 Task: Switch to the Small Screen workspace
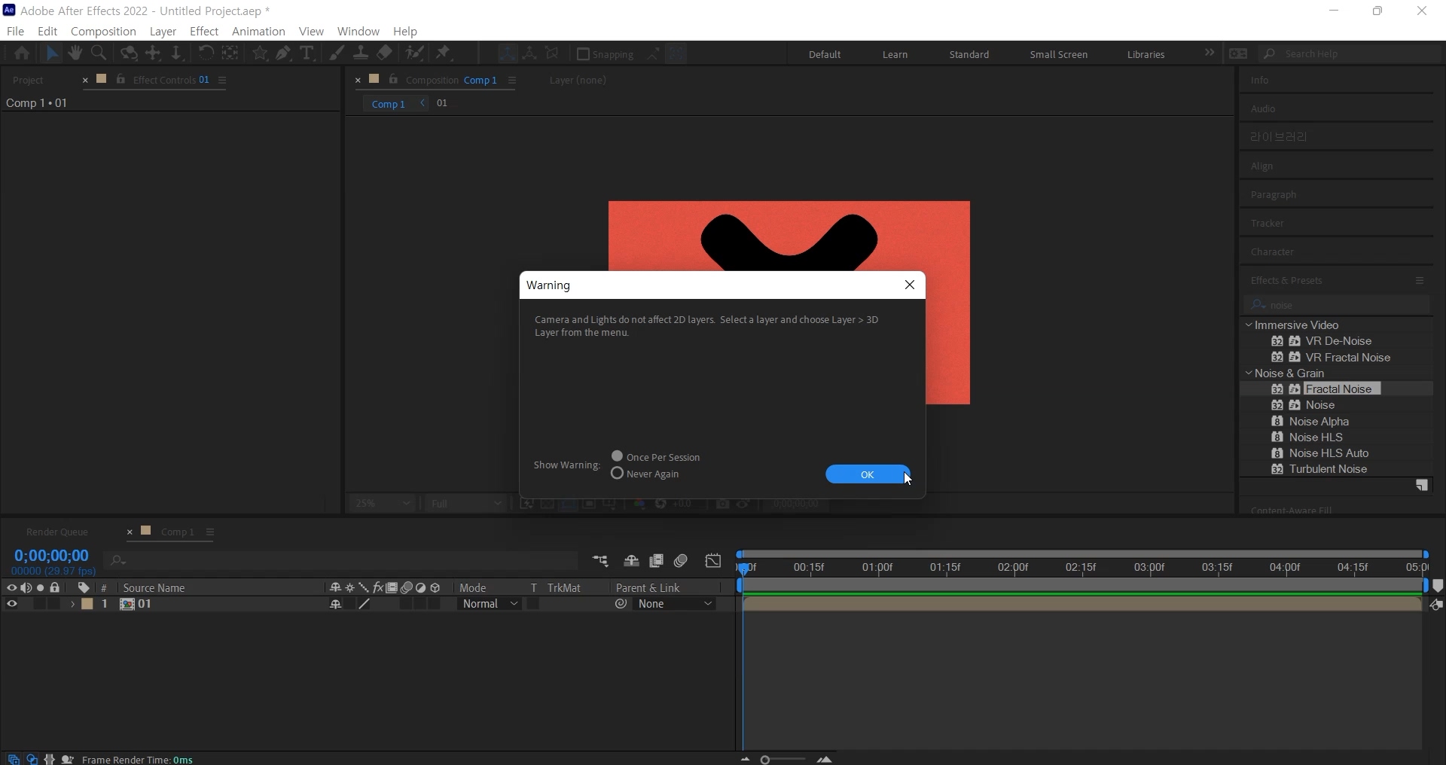[1058, 54]
